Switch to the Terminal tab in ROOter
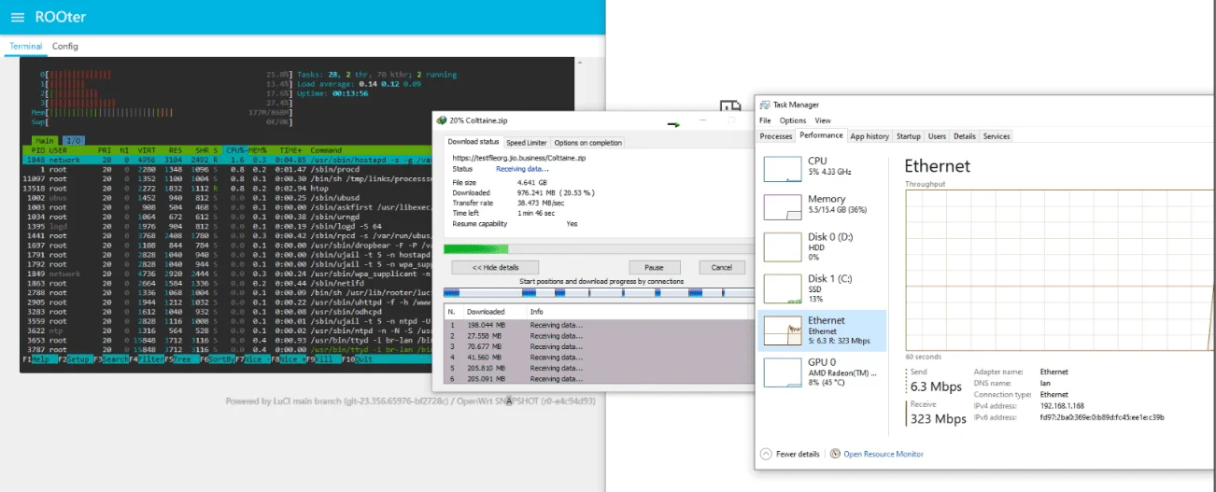 click(x=25, y=46)
